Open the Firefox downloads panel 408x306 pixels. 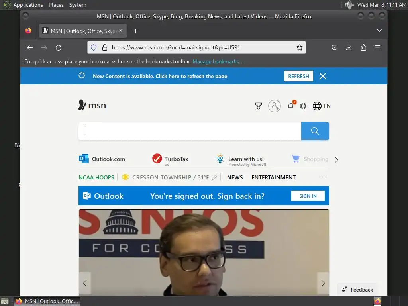tap(349, 47)
